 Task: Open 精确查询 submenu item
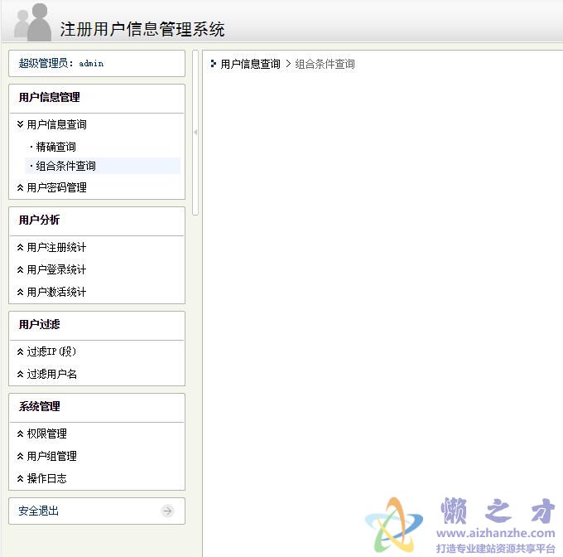point(55,147)
